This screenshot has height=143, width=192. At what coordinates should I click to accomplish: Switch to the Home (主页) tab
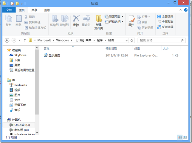point(22,10)
